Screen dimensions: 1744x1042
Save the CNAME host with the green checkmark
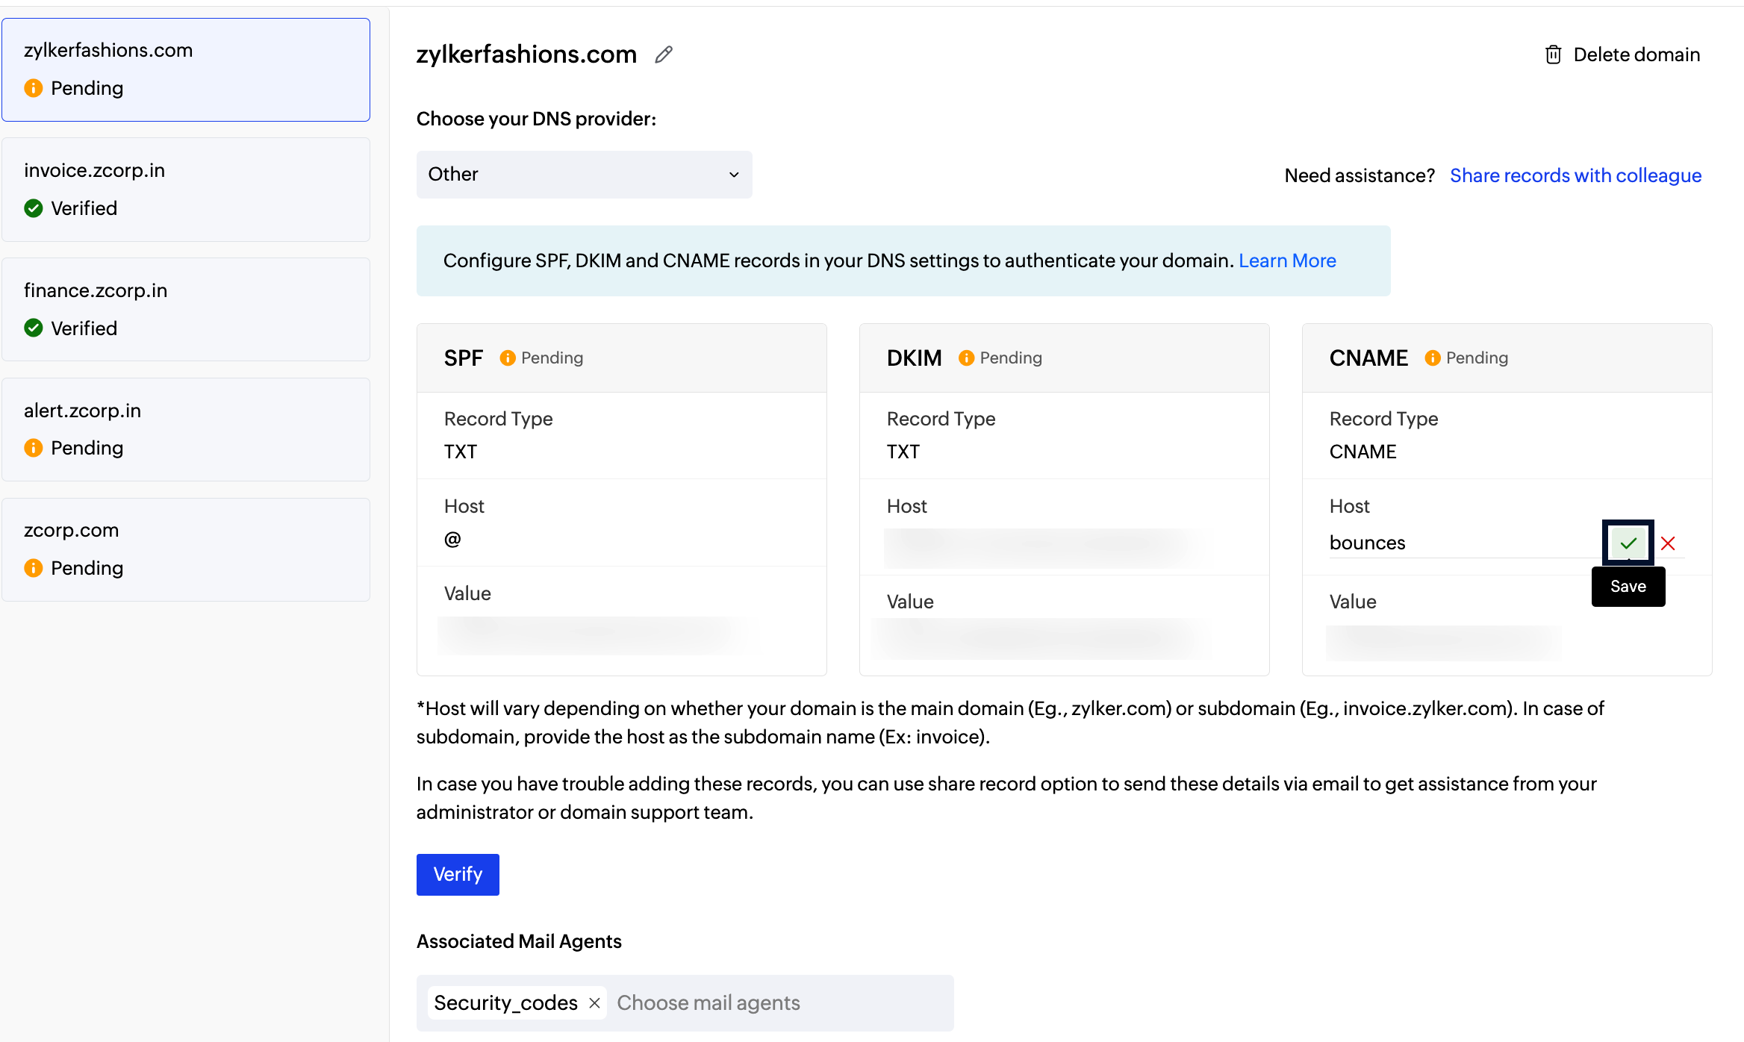coord(1628,543)
